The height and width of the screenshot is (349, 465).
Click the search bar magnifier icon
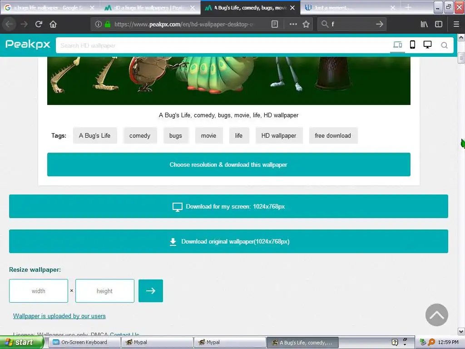325,24
